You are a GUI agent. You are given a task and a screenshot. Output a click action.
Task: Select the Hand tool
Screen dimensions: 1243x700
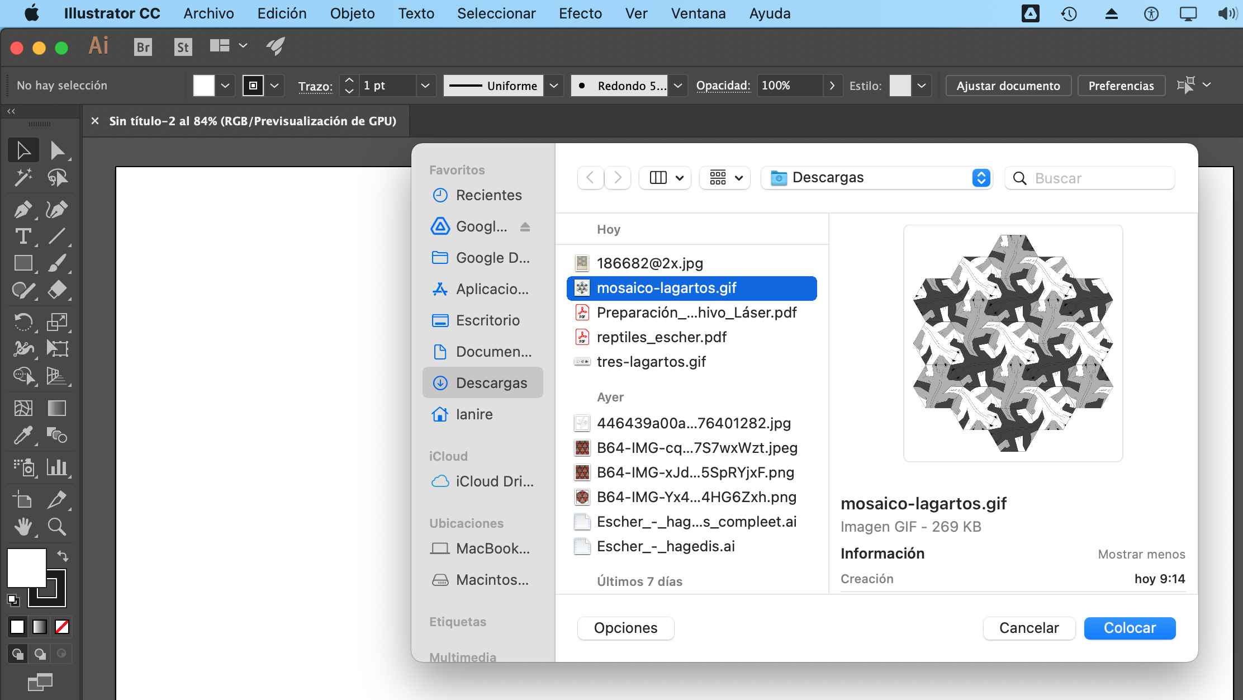(x=23, y=526)
